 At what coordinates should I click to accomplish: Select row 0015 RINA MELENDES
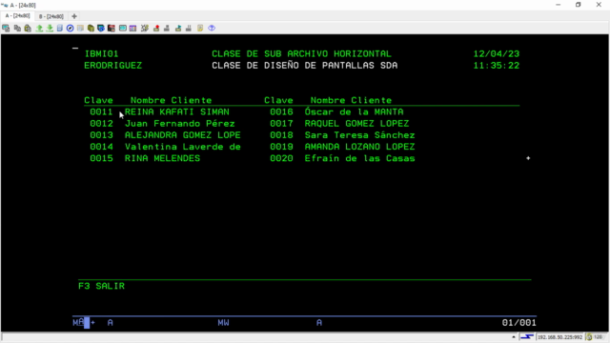tap(145, 159)
